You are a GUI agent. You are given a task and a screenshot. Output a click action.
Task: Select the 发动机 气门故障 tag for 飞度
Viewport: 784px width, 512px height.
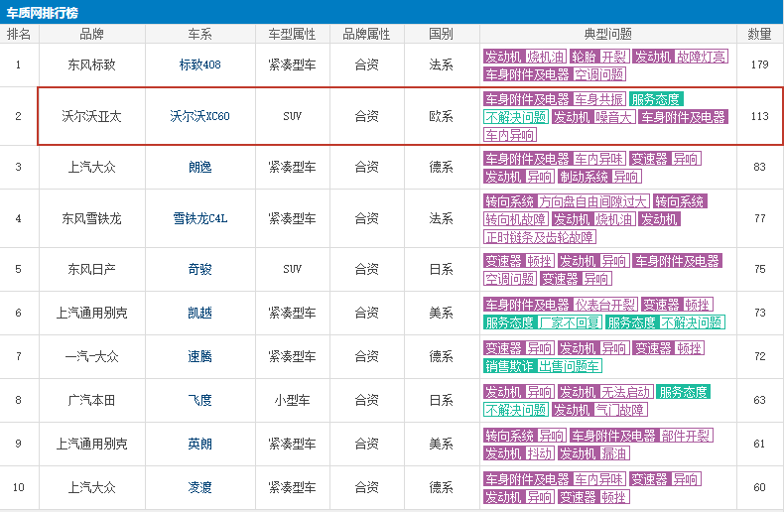[599, 410]
